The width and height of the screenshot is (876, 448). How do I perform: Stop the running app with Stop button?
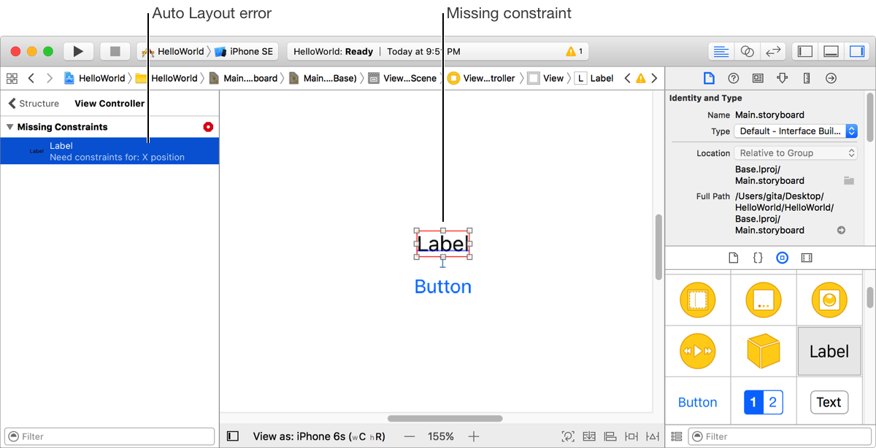tap(115, 51)
